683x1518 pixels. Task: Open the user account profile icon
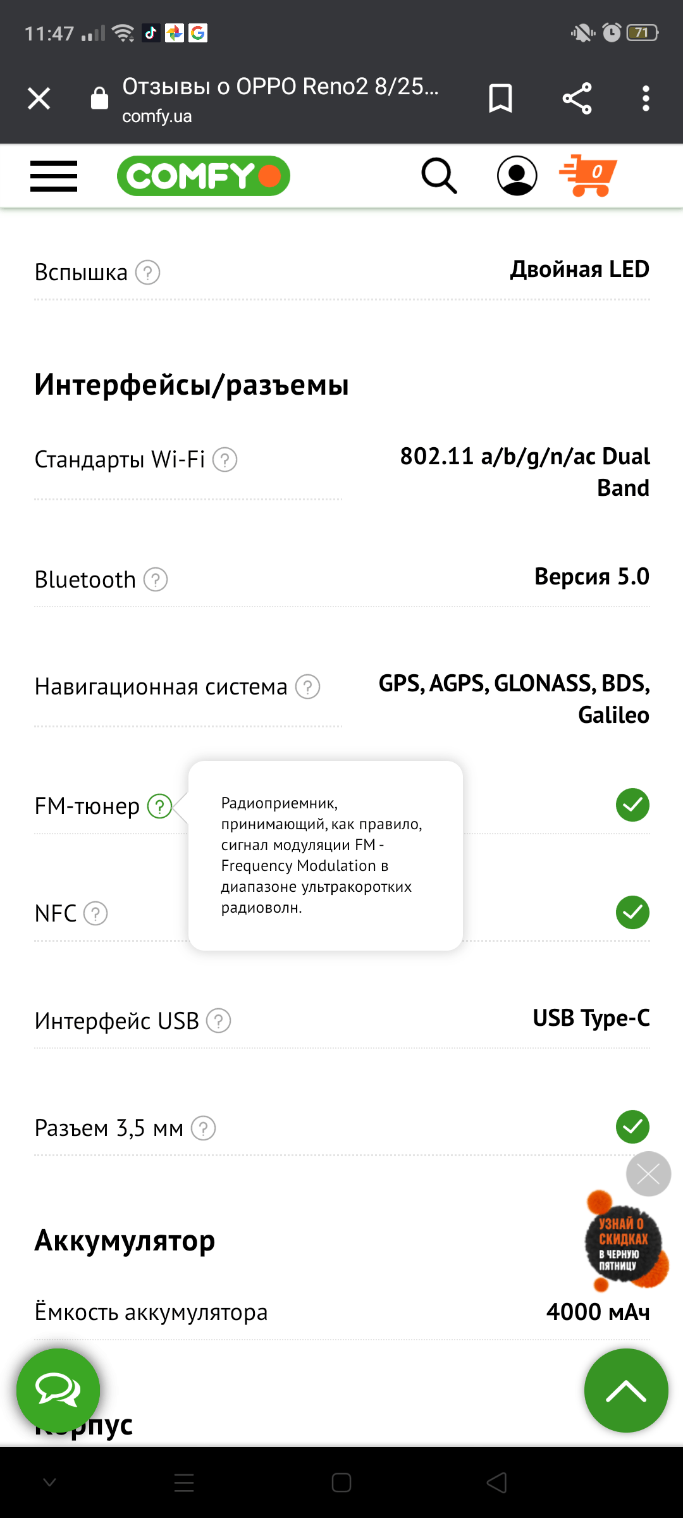(x=517, y=176)
